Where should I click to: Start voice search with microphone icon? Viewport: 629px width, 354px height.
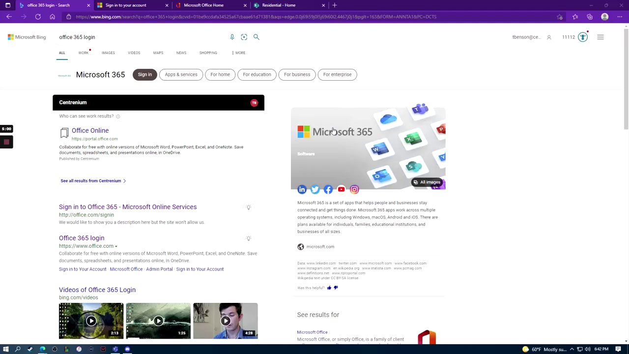(x=232, y=37)
